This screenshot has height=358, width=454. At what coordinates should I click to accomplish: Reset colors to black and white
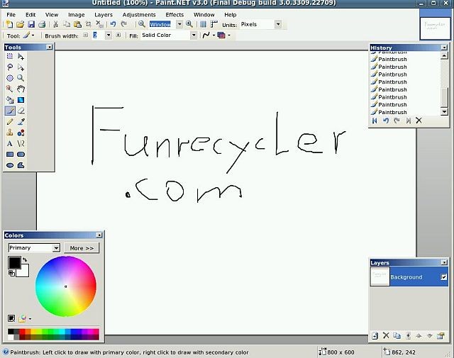point(11,273)
